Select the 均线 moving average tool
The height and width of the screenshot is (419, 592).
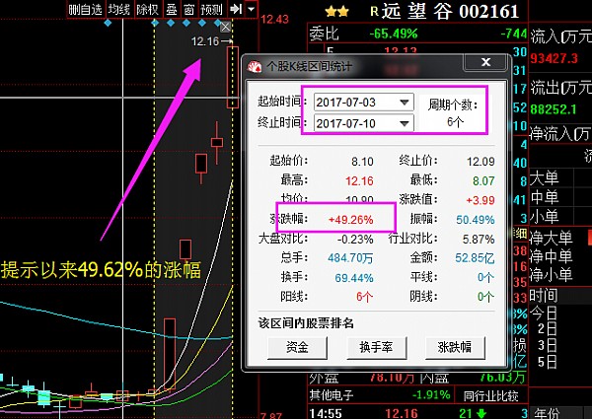118,9
